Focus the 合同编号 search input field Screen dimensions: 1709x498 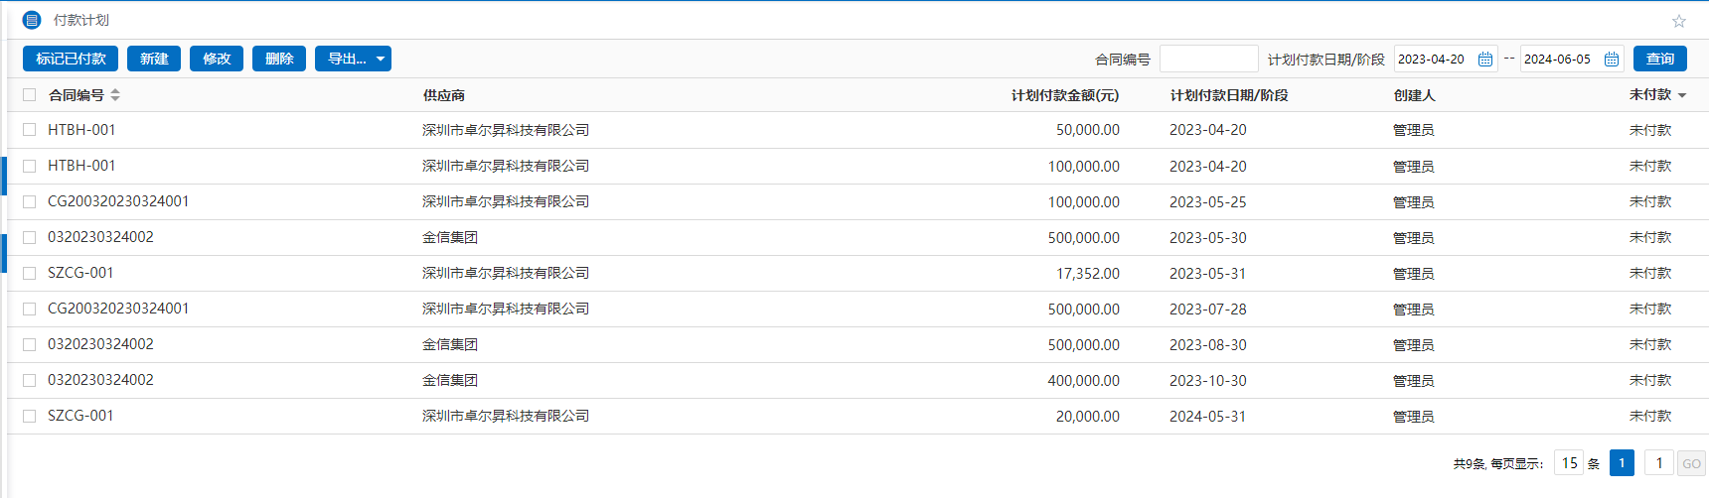pyautogui.click(x=1207, y=60)
